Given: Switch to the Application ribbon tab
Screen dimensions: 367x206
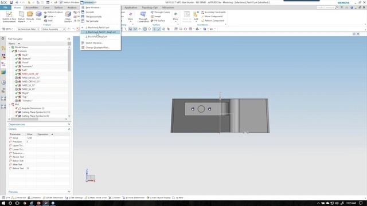Looking at the screenshot, I should pyautogui.click(x=131, y=7).
